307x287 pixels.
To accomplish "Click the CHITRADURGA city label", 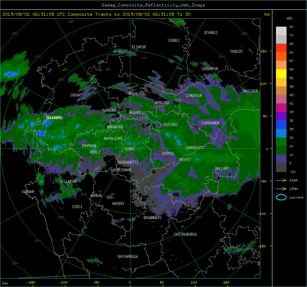I will 185,234.
